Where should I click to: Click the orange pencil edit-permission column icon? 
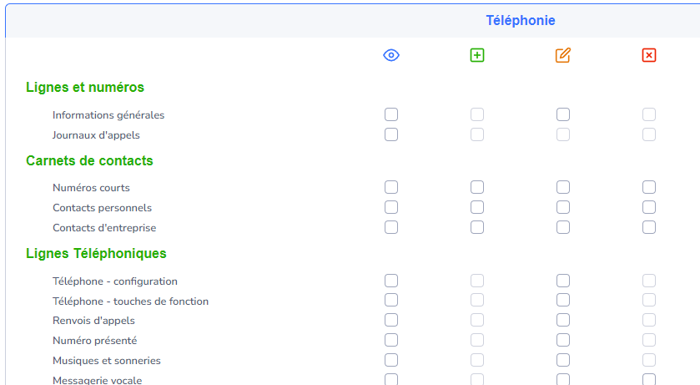[563, 55]
